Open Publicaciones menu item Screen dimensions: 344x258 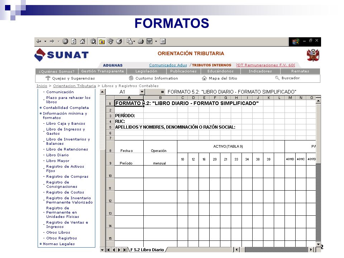[183, 71]
